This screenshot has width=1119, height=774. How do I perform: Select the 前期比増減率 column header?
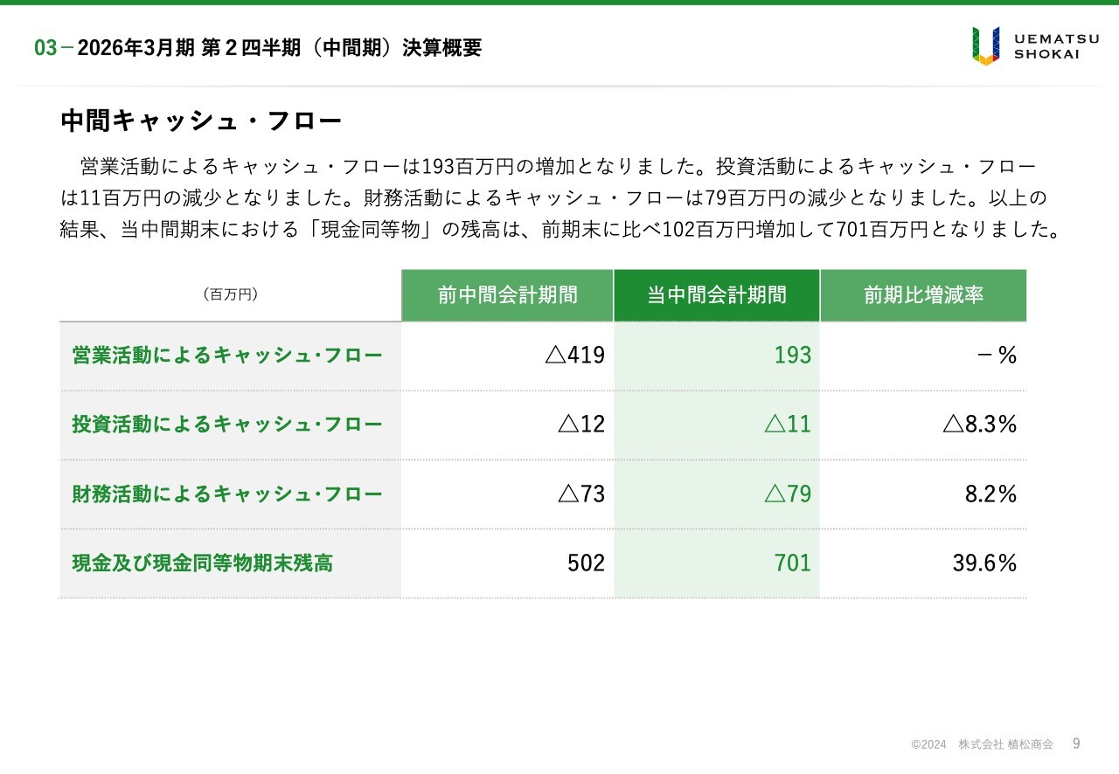pyautogui.click(x=923, y=295)
